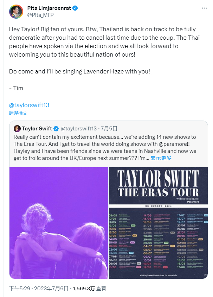Open the Pita Limjaroenrat display name link
The width and height of the screenshot is (213, 297).
(49, 8)
